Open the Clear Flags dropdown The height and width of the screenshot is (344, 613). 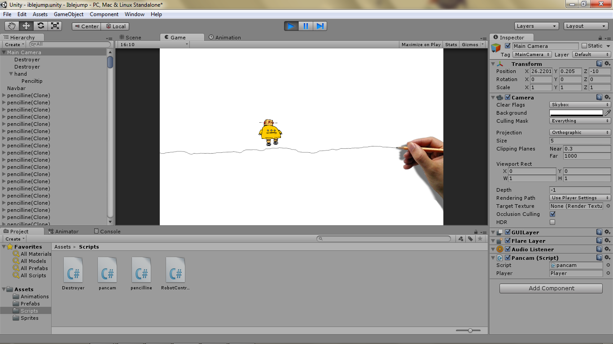point(580,104)
